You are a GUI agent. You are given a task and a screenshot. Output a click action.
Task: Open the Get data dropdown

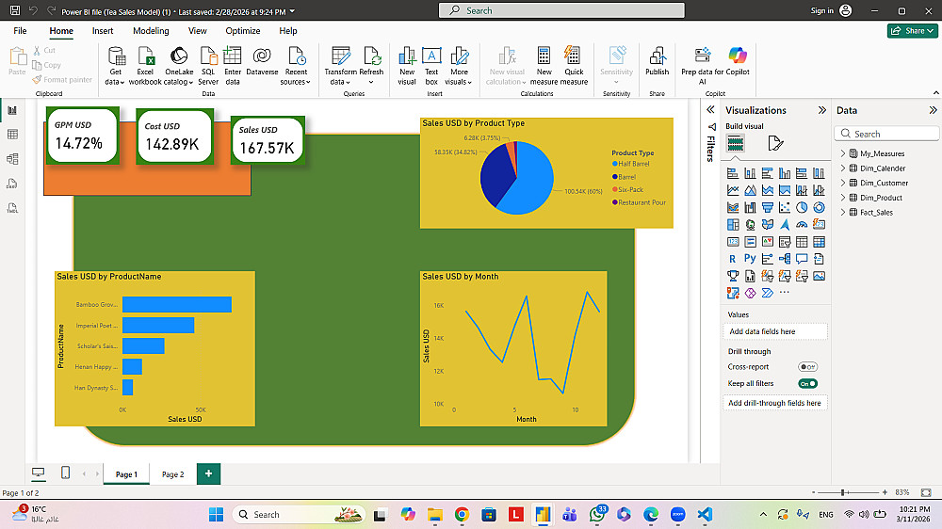tap(115, 66)
